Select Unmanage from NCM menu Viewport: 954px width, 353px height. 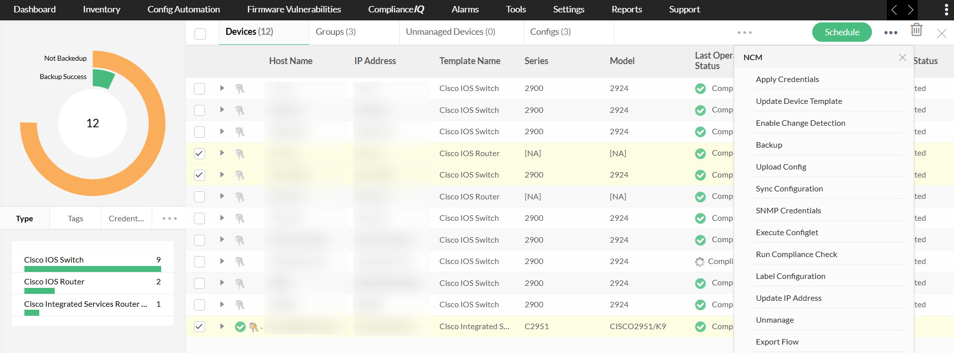tap(775, 320)
